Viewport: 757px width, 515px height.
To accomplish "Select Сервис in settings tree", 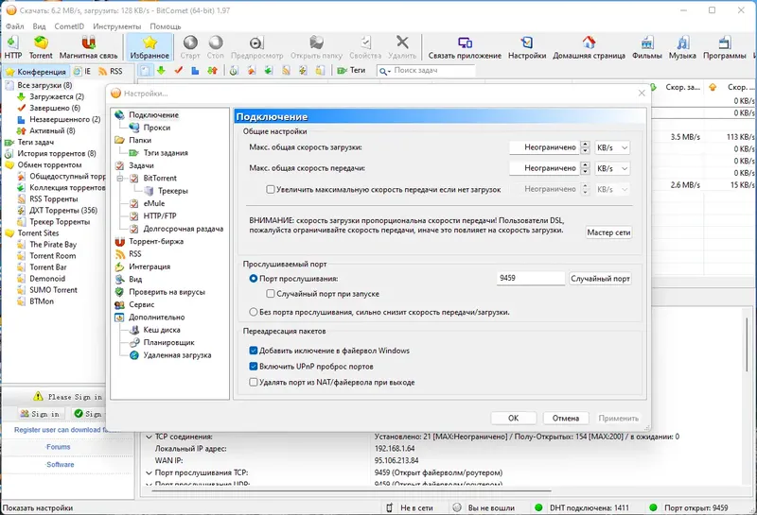I will pos(134,304).
